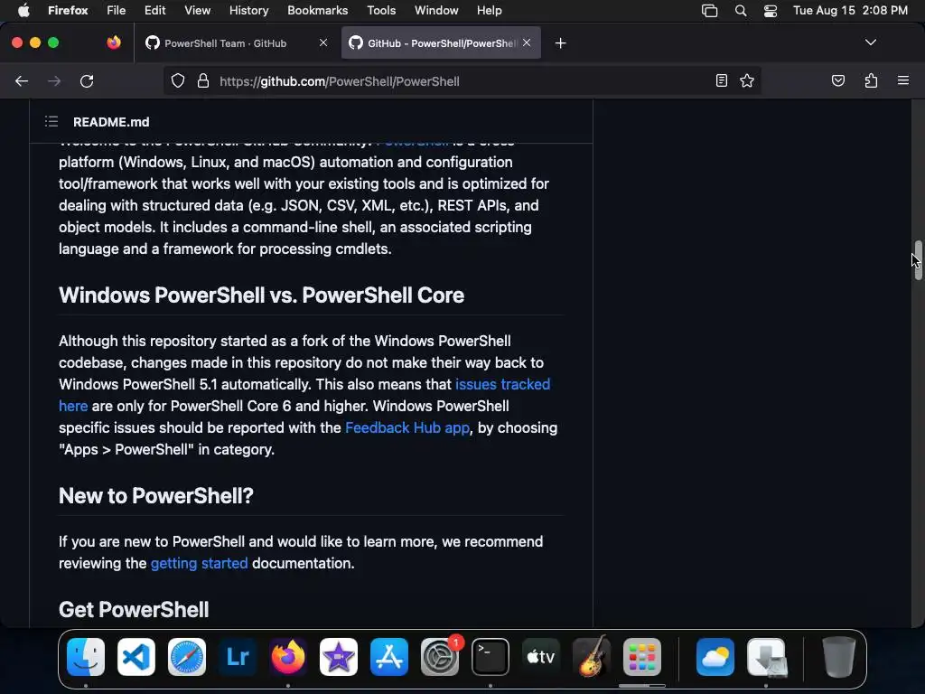Click the 'New to PowerShell?' heading

point(155,495)
